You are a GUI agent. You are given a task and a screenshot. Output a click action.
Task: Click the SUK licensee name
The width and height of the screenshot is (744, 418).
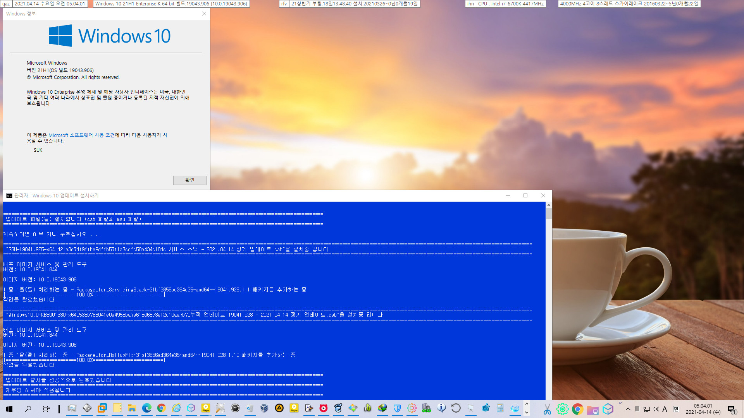[38, 150]
